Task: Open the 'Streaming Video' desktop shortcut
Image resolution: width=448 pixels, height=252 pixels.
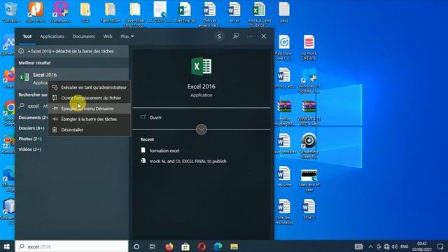Action: (x=309, y=146)
